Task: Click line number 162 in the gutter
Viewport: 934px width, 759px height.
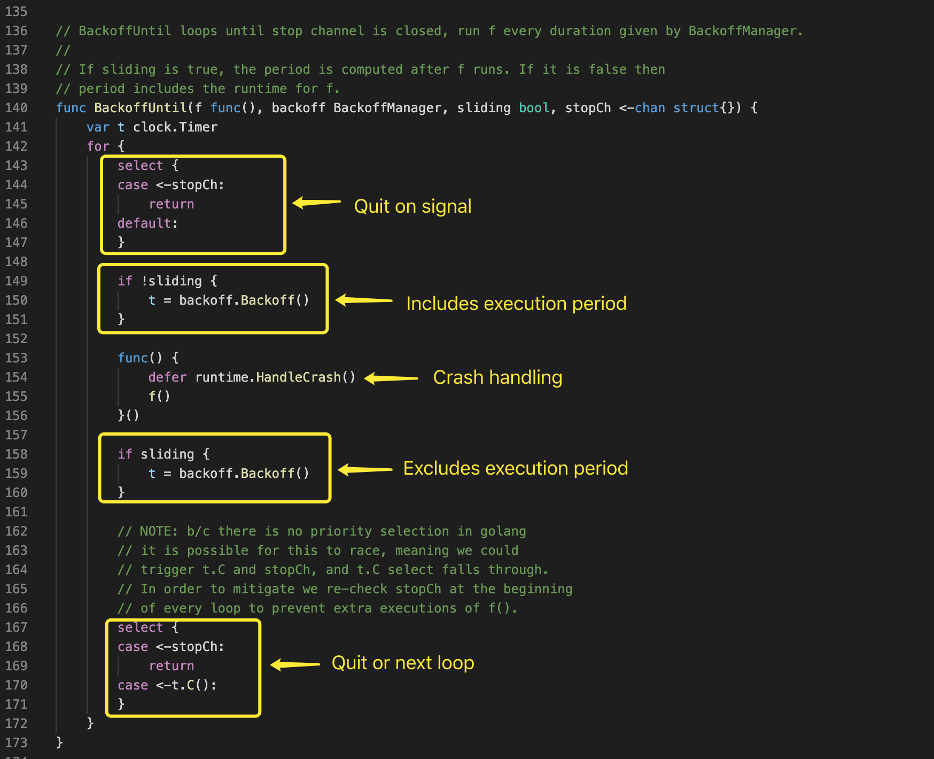Action: (x=16, y=531)
